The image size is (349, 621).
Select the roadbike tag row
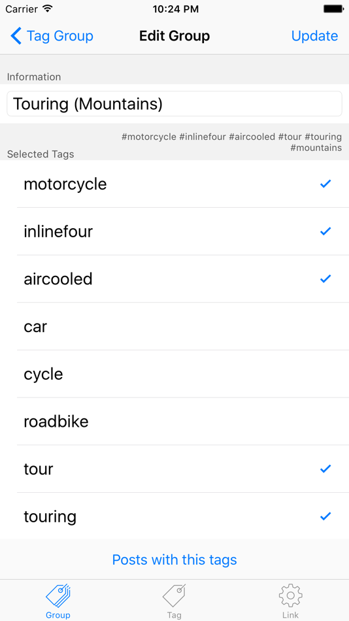tap(174, 422)
